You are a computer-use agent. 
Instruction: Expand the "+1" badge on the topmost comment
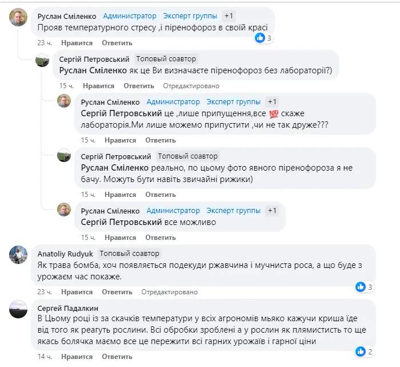click(x=229, y=16)
